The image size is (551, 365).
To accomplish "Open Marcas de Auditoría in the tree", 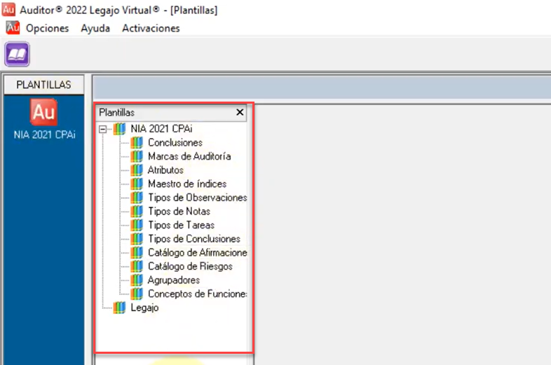I will pos(189,156).
